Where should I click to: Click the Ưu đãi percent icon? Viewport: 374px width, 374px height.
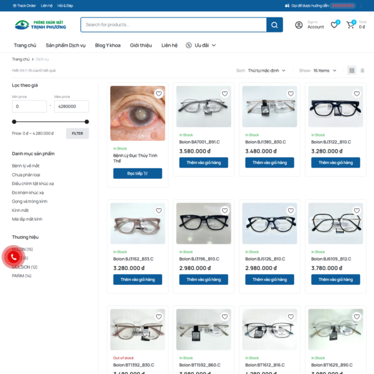tap(189, 46)
